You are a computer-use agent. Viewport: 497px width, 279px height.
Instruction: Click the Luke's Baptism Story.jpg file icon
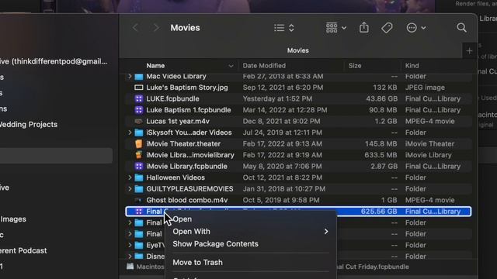(x=139, y=88)
